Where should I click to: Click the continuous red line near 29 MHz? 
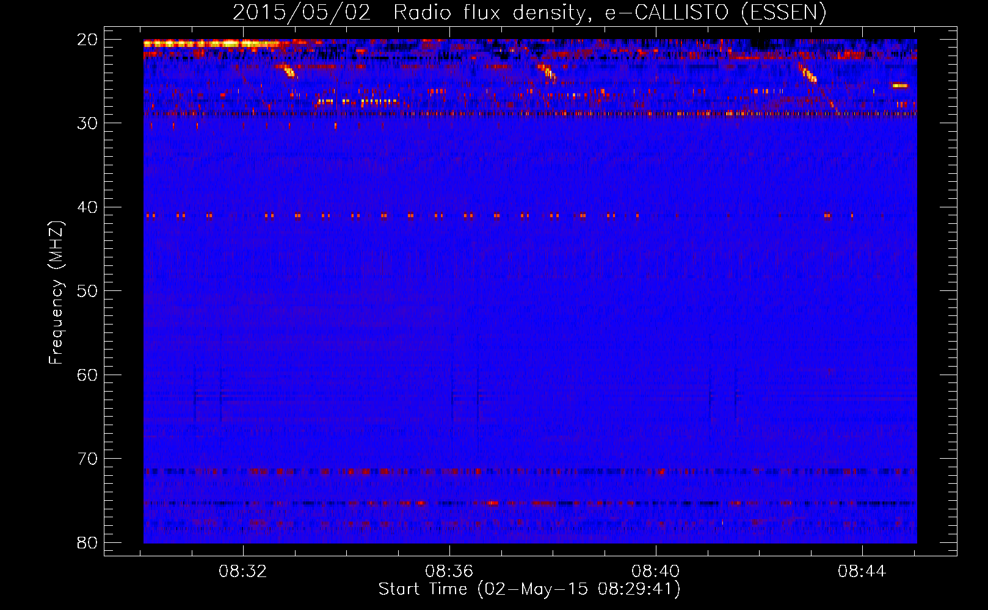click(530, 113)
